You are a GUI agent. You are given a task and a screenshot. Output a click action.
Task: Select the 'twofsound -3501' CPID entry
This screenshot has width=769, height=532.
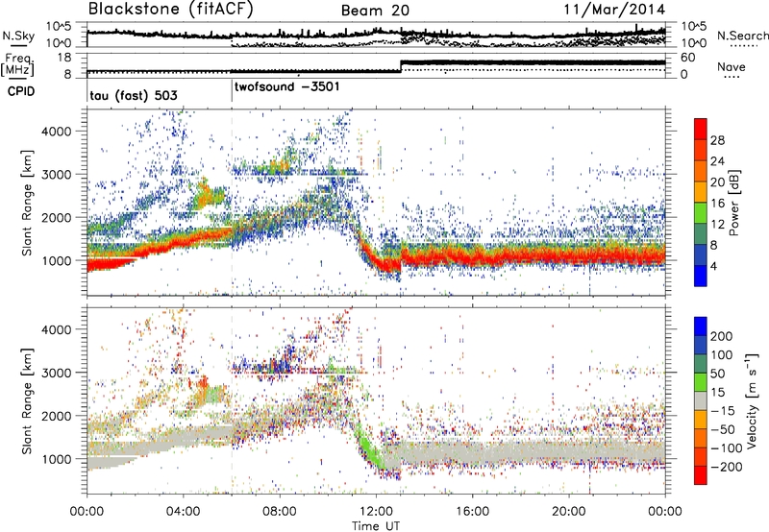coord(286,87)
